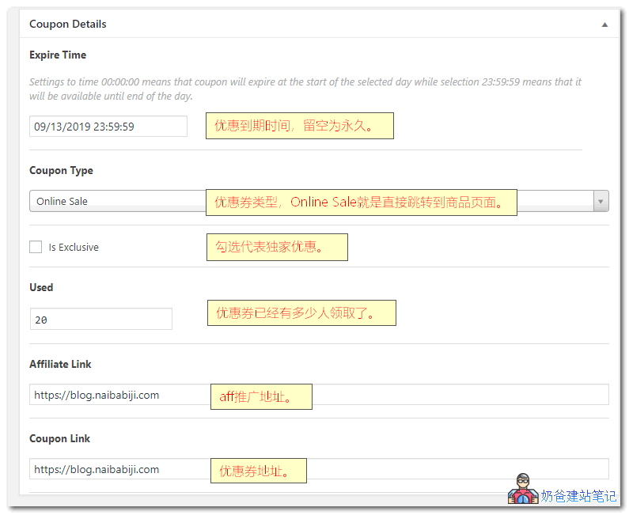
Task: Click the Coupon Details panel title
Action: click(68, 24)
